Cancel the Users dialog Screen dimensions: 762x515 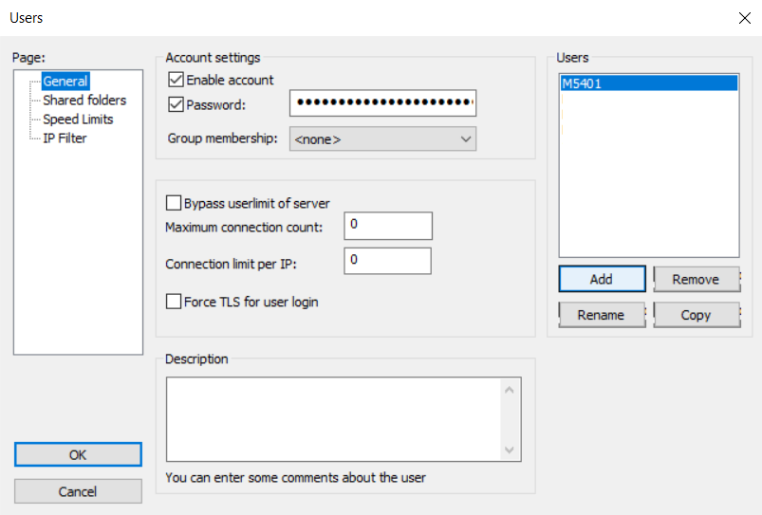(x=78, y=491)
